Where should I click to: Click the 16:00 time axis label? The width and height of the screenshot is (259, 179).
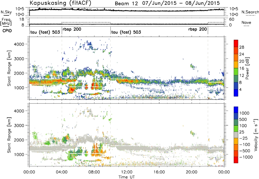point(159,172)
